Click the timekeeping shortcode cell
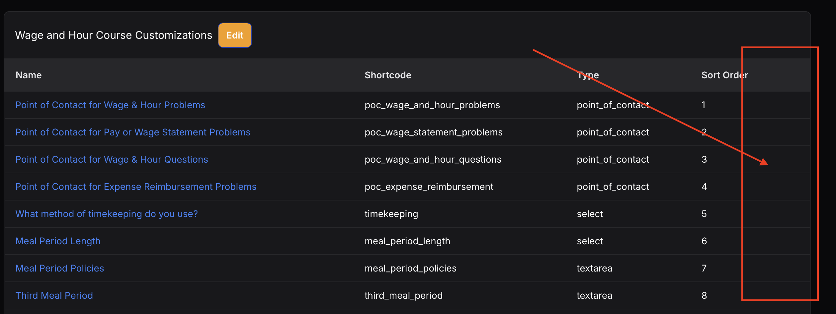The image size is (836, 314). click(x=391, y=214)
